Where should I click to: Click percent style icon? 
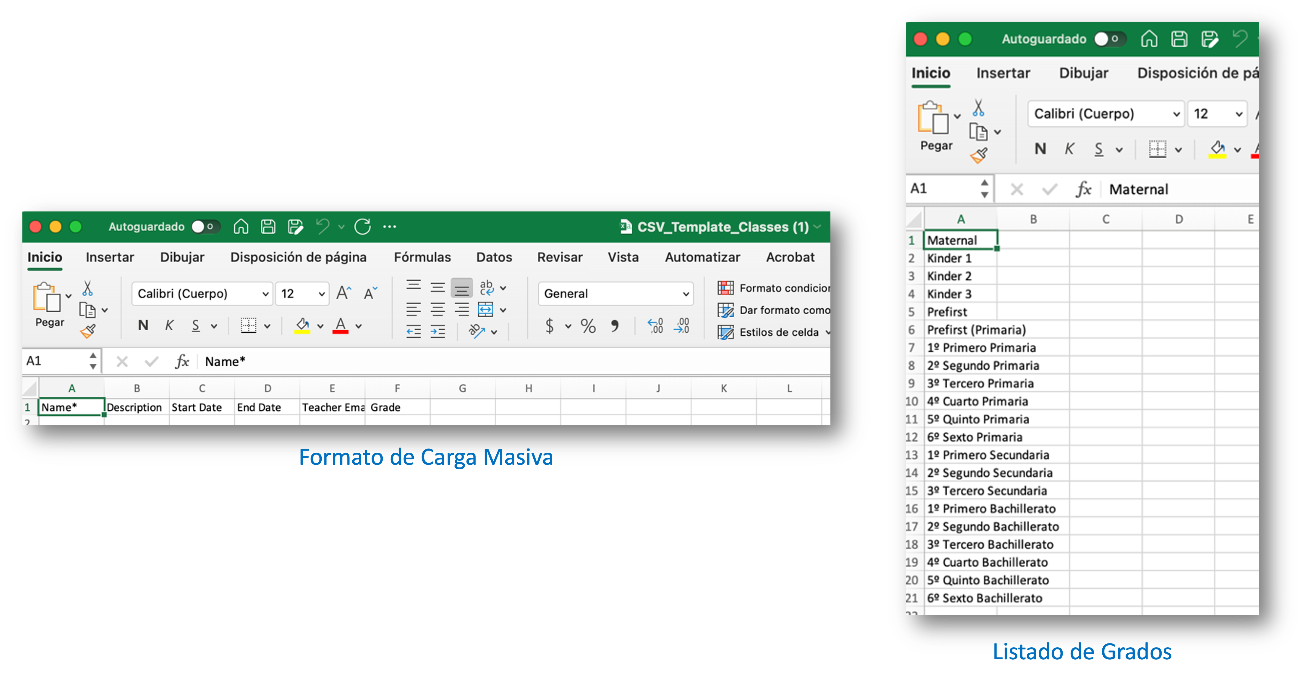pos(588,326)
